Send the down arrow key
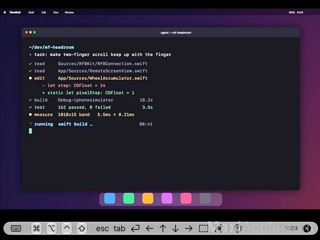320x240 pixels. (x=176, y=229)
